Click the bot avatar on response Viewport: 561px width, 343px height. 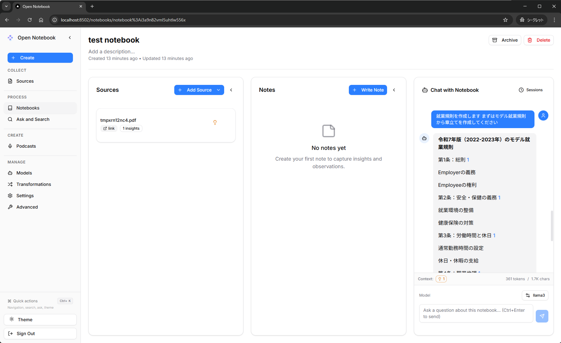pos(424,138)
